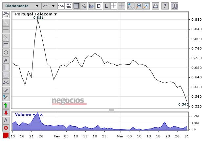Select the parallel lines channel tool
210x141 pixels.
click(6, 37)
